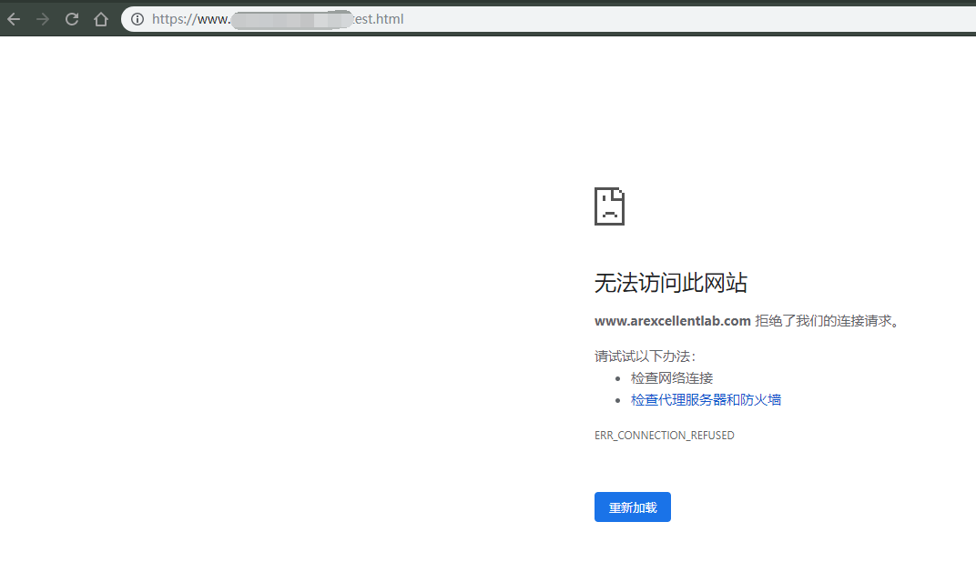Viewport: 976px width, 582px height.
Task: Click the 请试试以下办法 text
Action: [645, 356]
